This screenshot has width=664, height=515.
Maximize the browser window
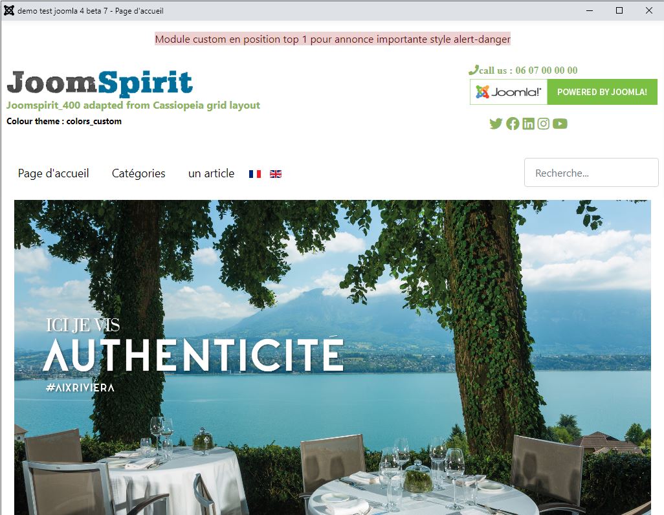(x=619, y=10)
